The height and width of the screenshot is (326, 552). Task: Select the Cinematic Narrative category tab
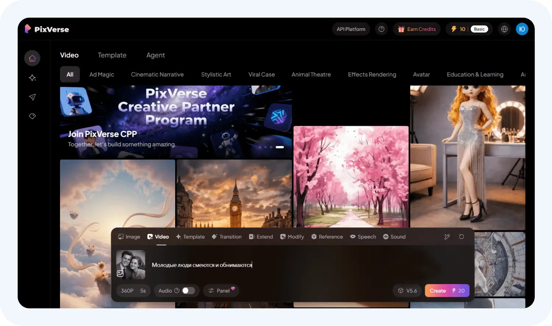(x=157, y=74)
